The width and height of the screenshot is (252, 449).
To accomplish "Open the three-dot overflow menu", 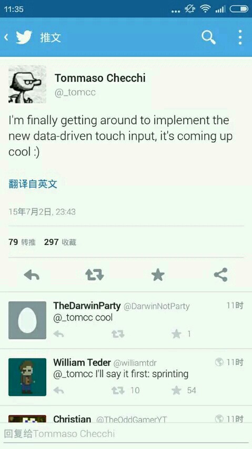I will [240, 37].
